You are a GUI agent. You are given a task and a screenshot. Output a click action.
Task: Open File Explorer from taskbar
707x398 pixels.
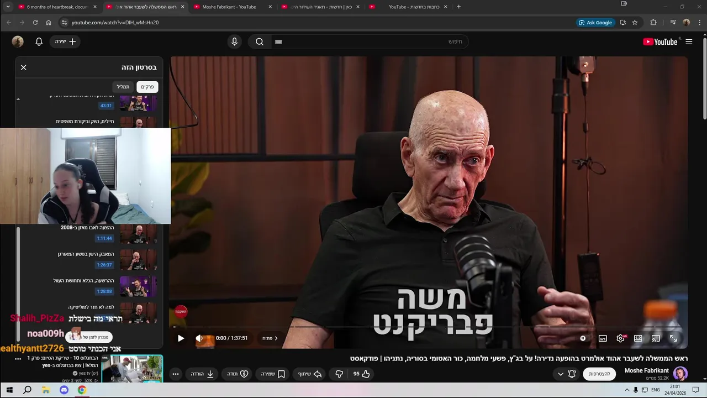tap(46, 390)
